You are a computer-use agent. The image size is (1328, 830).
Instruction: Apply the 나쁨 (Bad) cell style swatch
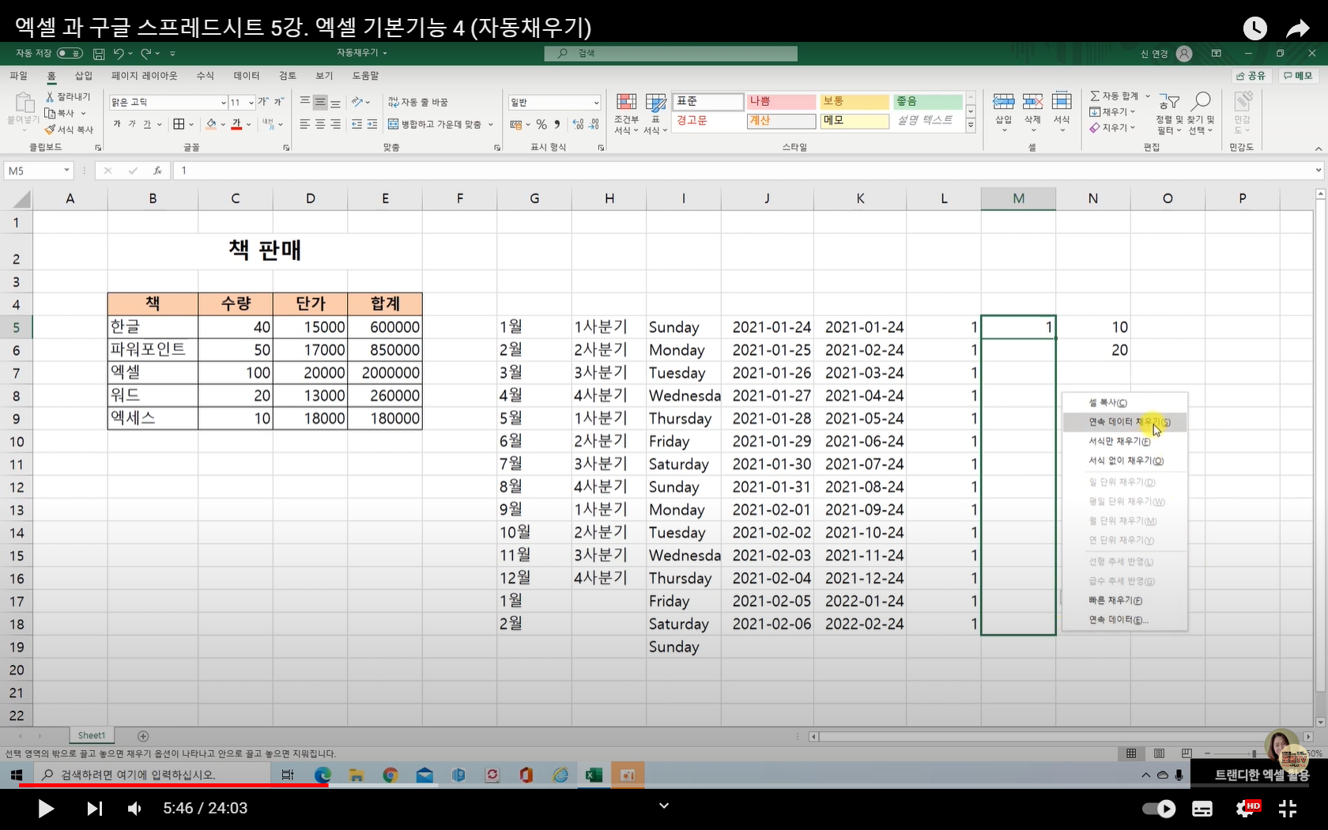[x=781, y=101]
